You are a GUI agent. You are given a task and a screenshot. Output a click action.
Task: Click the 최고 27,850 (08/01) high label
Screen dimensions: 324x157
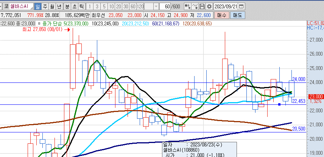click(42, 30)
